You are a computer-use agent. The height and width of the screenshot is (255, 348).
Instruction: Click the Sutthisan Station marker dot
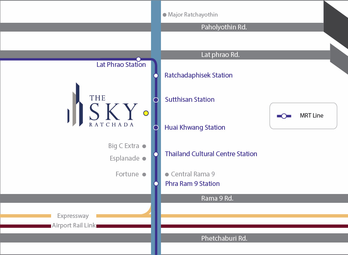156,100
